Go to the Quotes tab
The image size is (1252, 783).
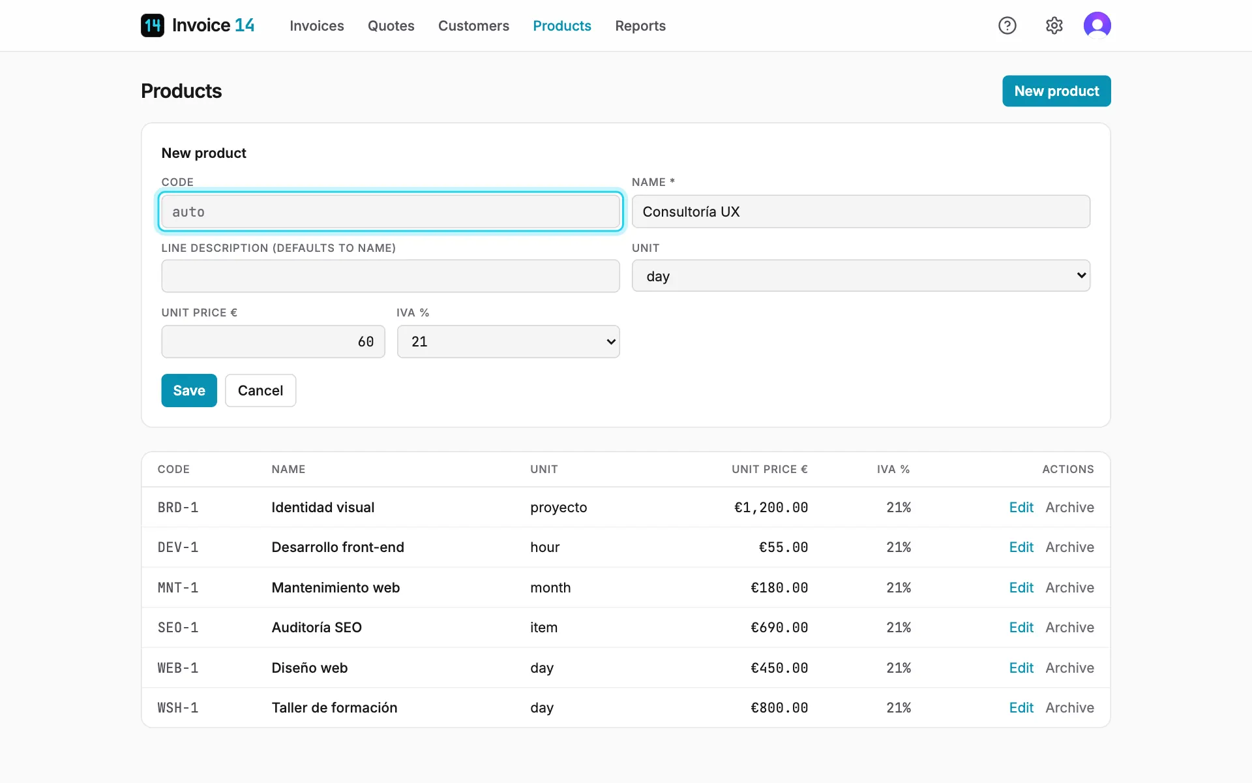click(391, 25)
